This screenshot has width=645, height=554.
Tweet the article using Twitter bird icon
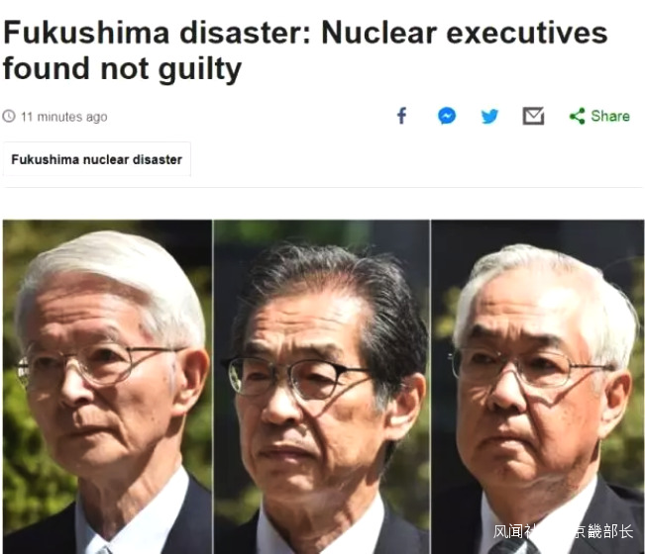[x=489, y=116]
